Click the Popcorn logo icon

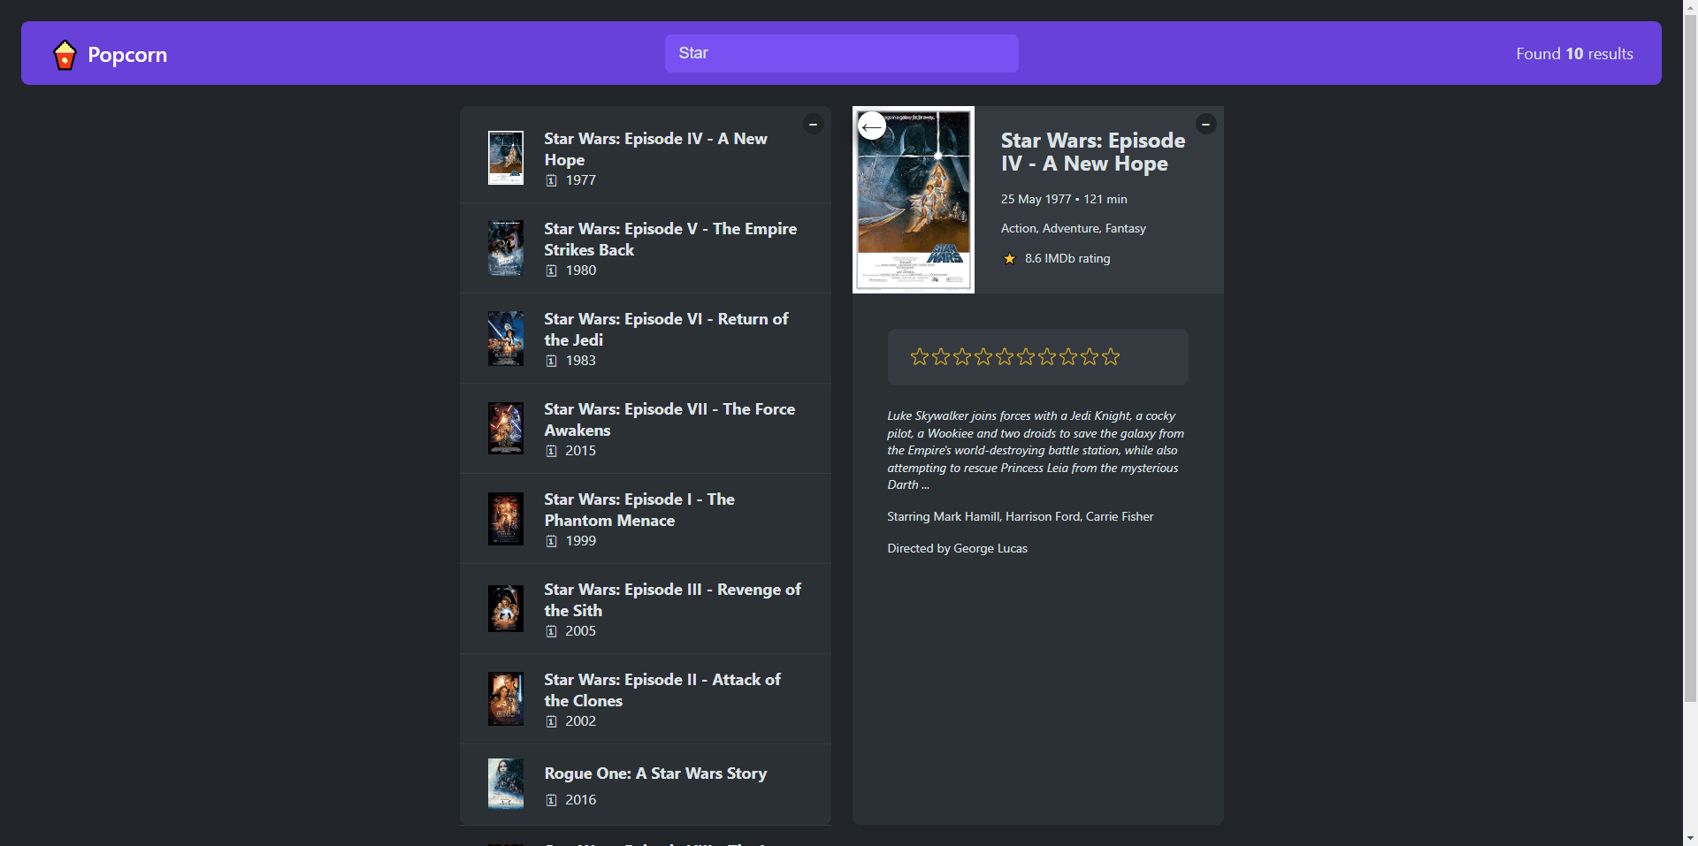pyautogui.click(x=65, y=55)
